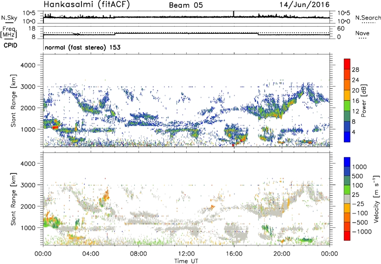The height and width of the screenshot is (264, 381).
Task: Click the 18 tick on the frequency axis
Action: tap(32, 29)
